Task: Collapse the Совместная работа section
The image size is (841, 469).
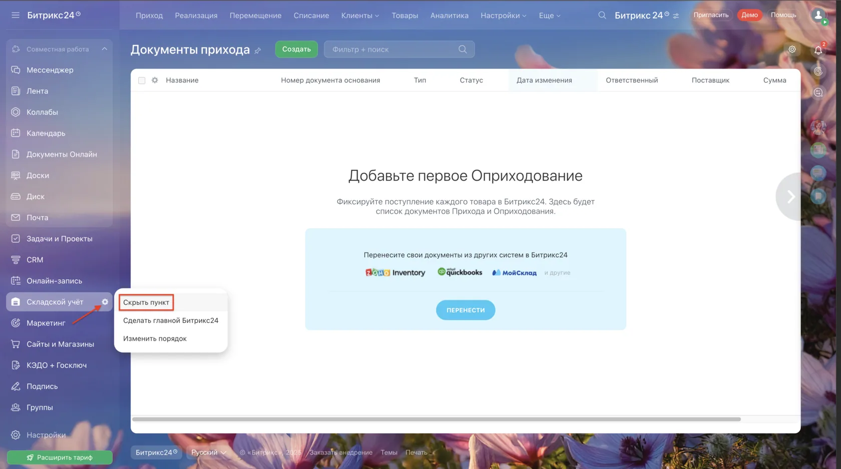Action: [x=104, y=49]
